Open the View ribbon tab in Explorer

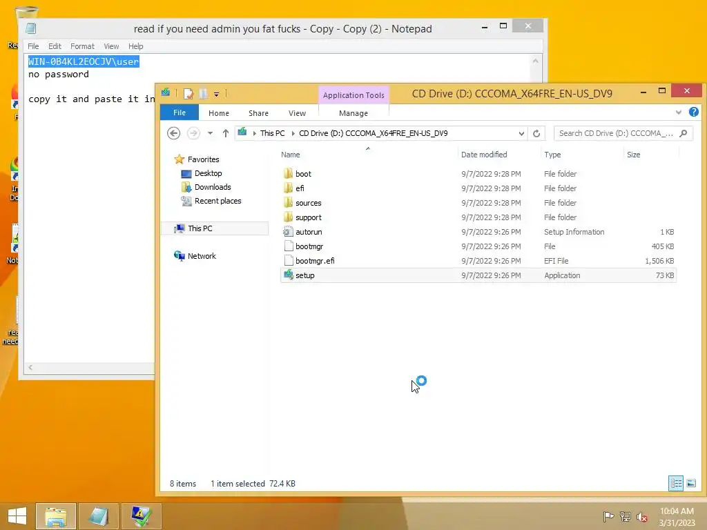[x=297, y=113]
